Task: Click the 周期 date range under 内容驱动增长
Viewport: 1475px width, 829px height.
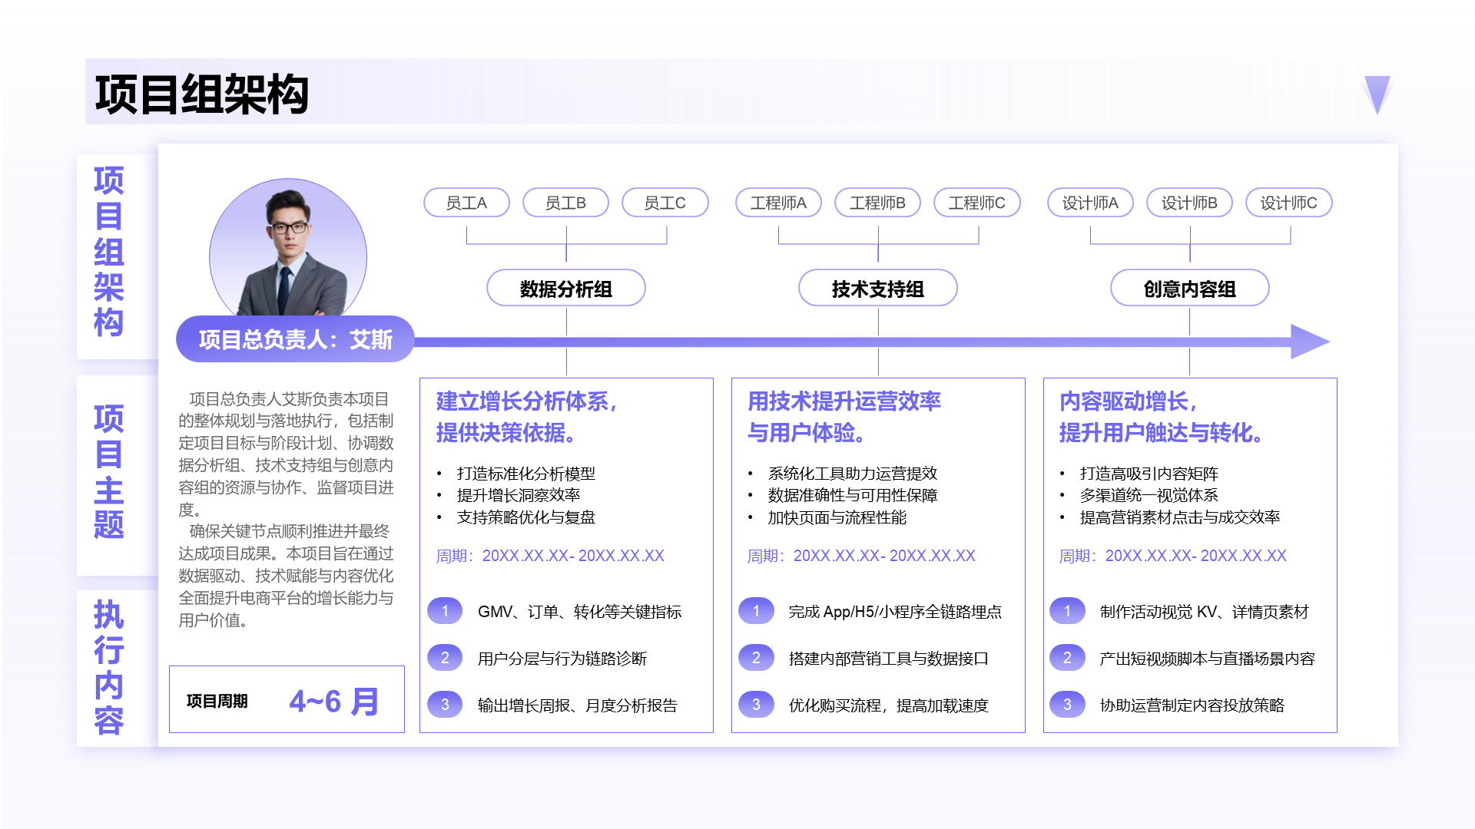Action: pos(1172,556)
